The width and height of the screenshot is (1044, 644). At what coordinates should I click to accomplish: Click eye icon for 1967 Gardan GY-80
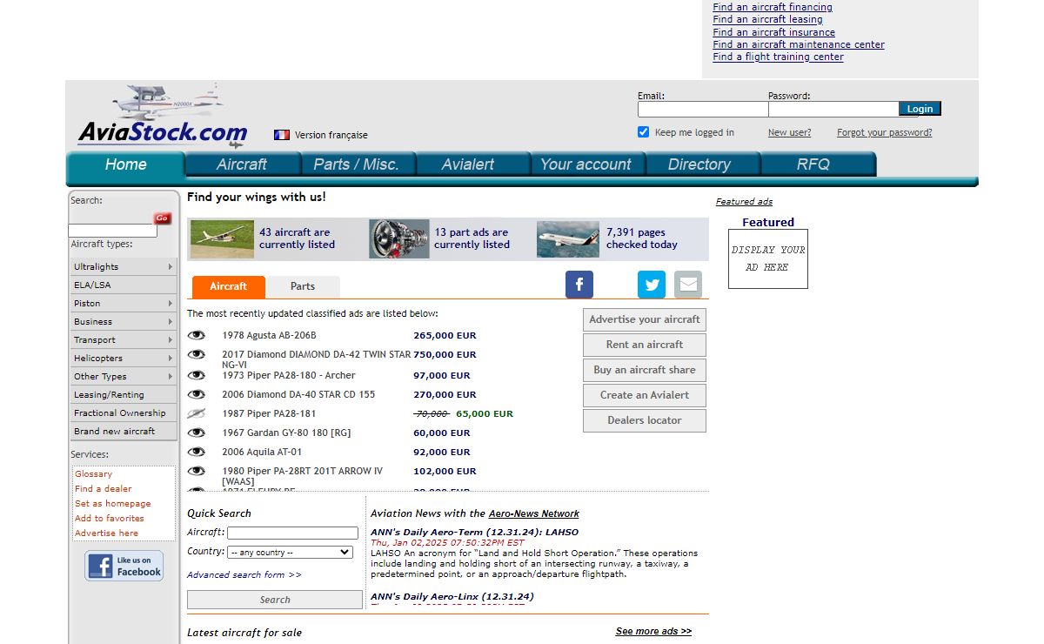197,433
